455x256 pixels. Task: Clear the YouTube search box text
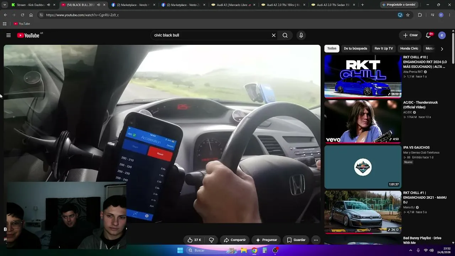[274, 35]
